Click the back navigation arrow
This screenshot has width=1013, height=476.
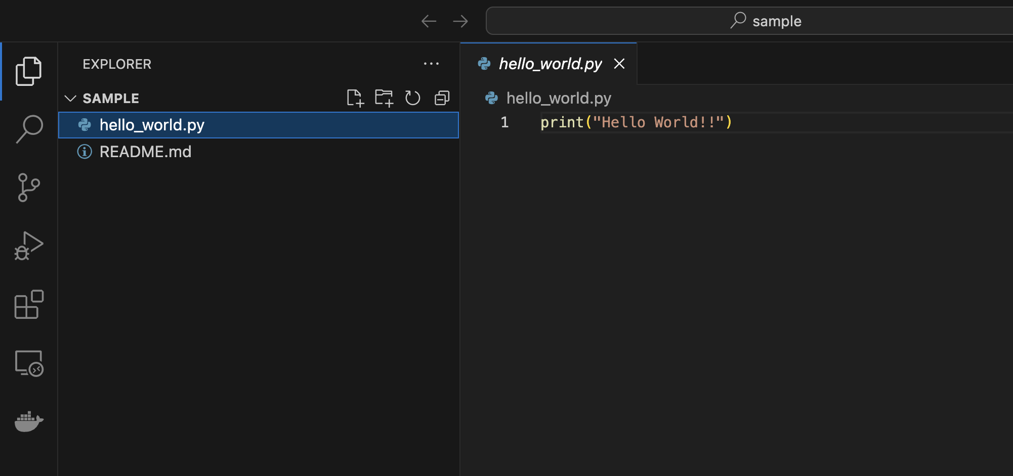[428, 21]
